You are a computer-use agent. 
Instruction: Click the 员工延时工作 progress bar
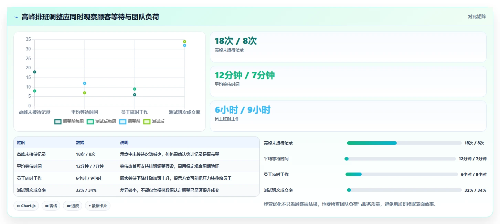tap(402, 174)
